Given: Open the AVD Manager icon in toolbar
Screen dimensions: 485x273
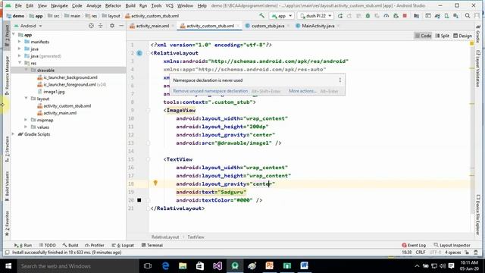Looking at the screenshot, I should 446,16.
